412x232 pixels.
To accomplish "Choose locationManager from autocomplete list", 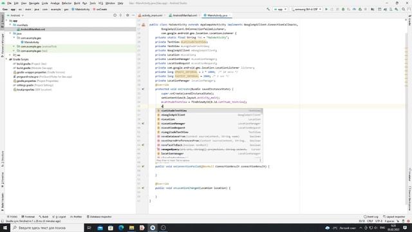I will click(209, 153).
